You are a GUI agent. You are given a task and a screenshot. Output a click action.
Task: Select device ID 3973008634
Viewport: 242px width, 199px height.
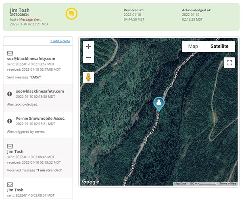[19, 15]
